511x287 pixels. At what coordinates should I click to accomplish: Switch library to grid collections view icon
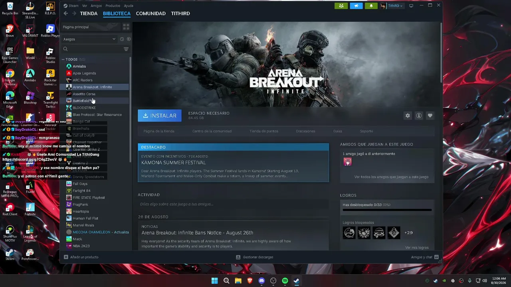click(x=126, y=27)
